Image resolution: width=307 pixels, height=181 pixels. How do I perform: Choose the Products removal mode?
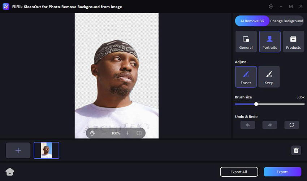pyautogui.click(x=293, y=41)
